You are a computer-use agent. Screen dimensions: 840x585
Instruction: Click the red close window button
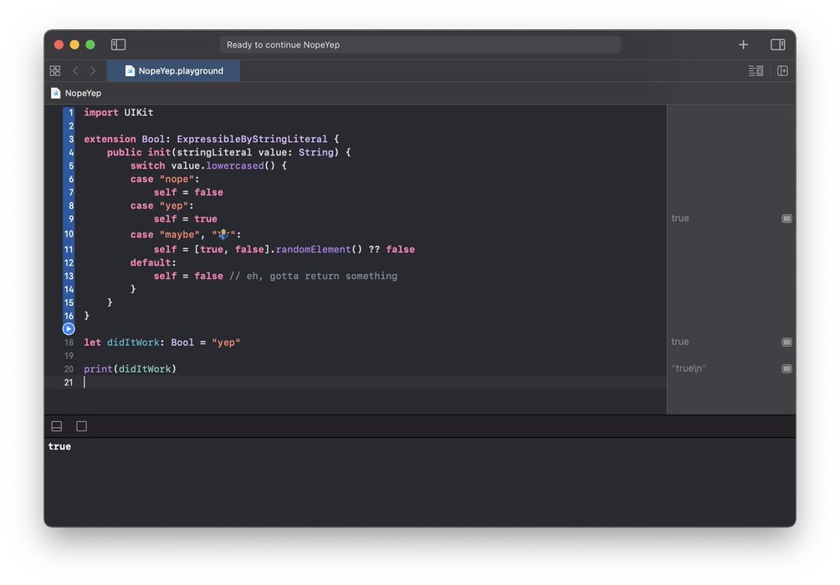59,44
